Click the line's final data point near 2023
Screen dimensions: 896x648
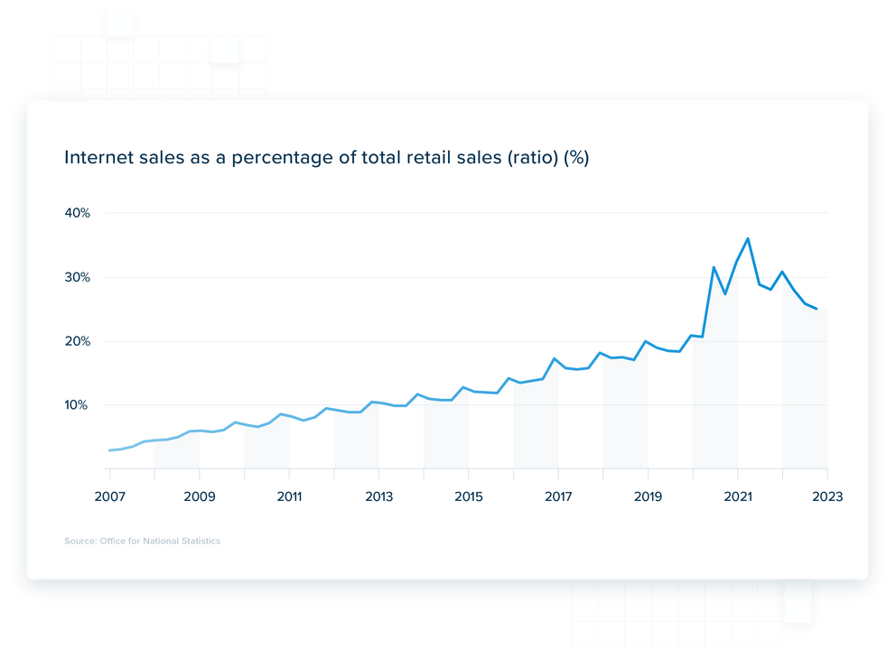point(817,309)
